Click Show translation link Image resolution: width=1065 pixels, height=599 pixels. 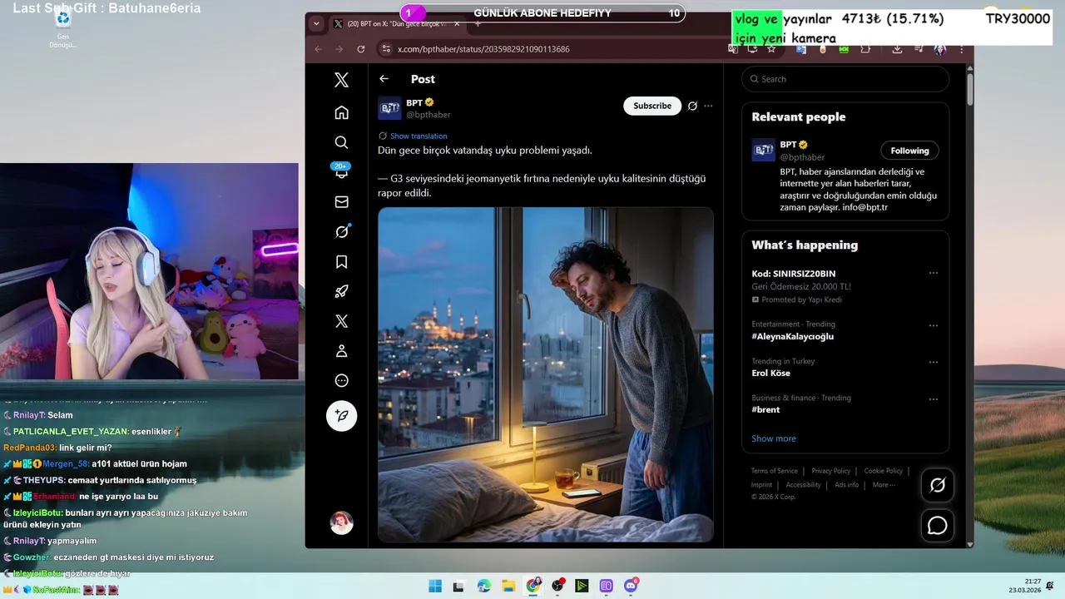[419, 136]
